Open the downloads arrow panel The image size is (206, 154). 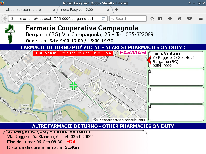tap(170, 18)
